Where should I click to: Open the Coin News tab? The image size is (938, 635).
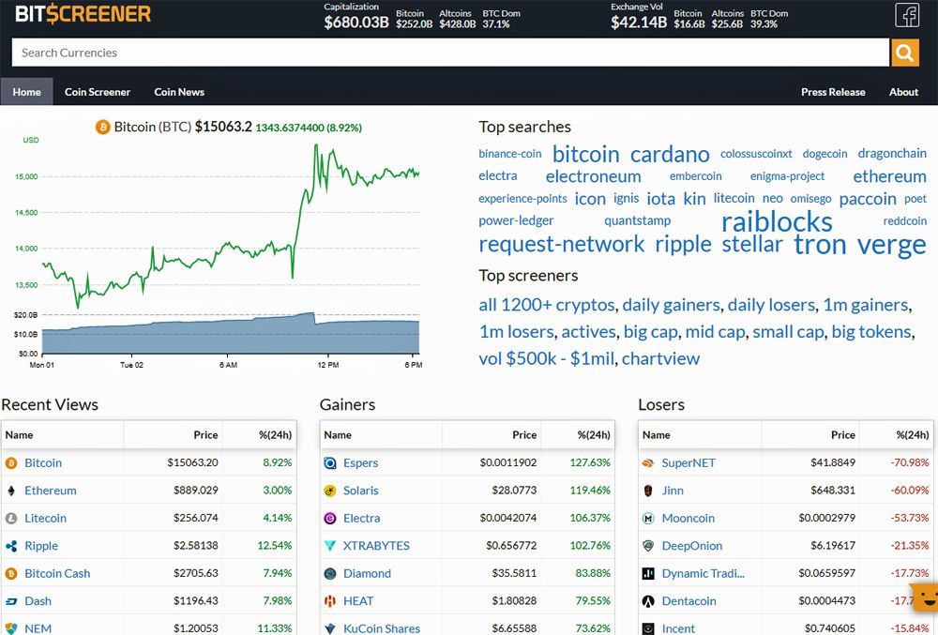point(179,92)
